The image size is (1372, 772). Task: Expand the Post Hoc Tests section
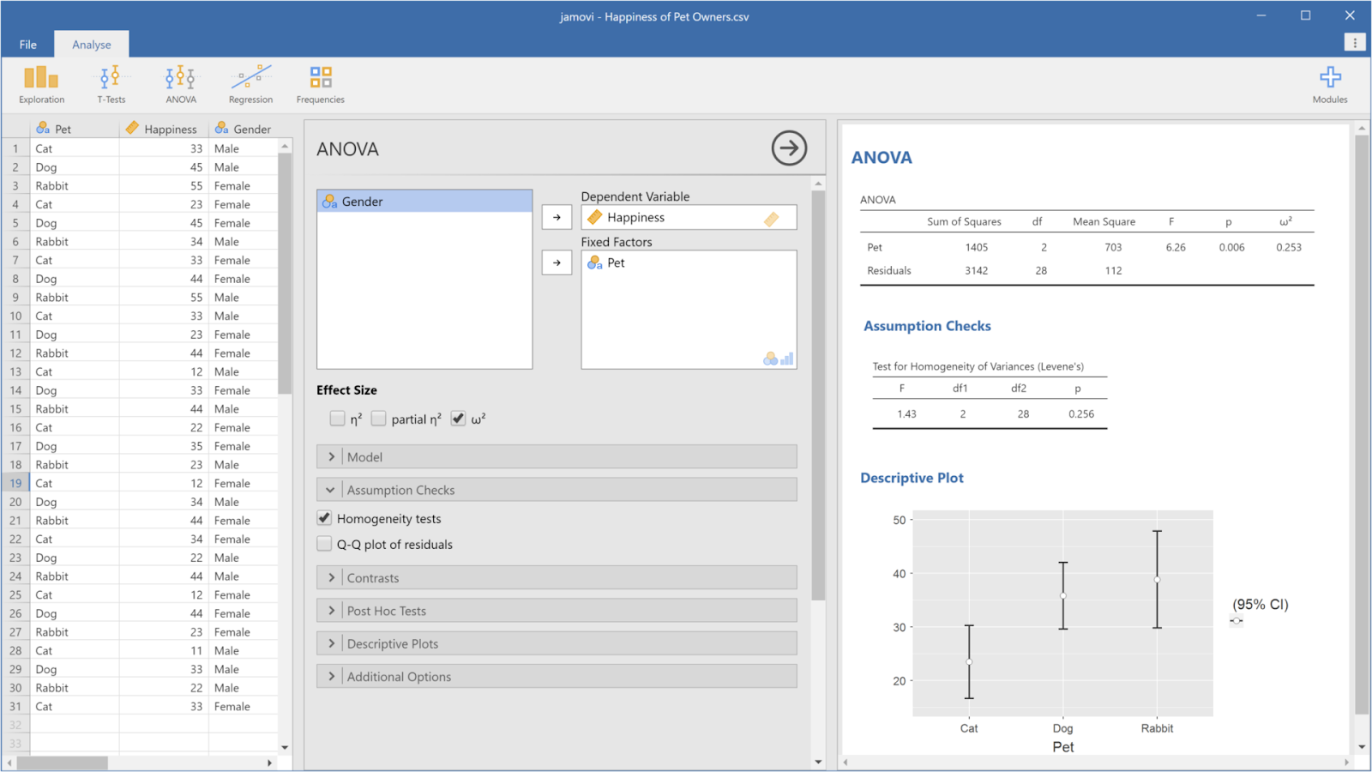[x=557, y=611]
